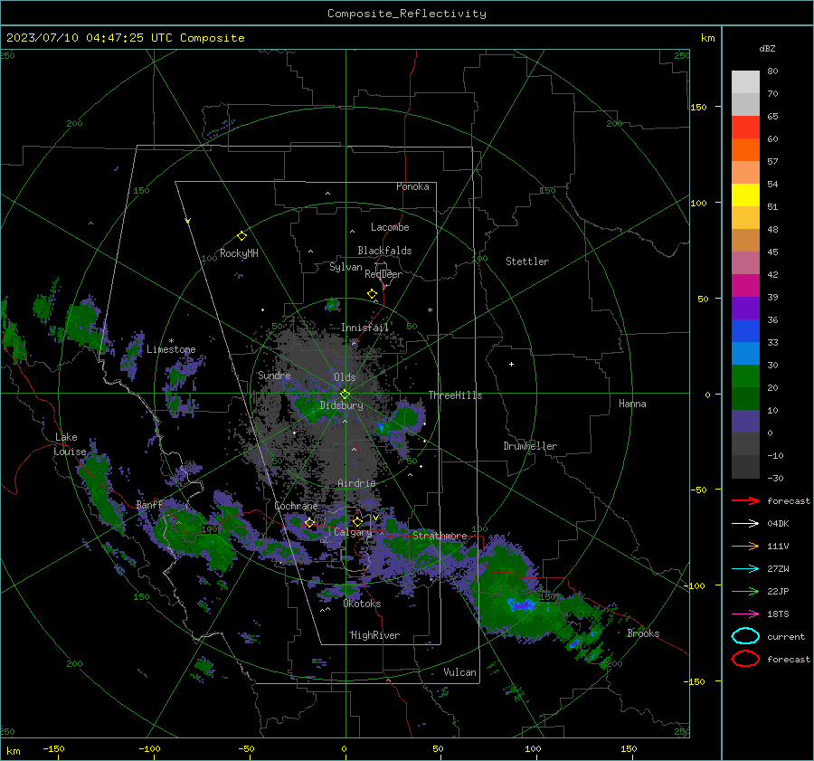
Task: Click the RedDeer city label
Action: [383, 274]
